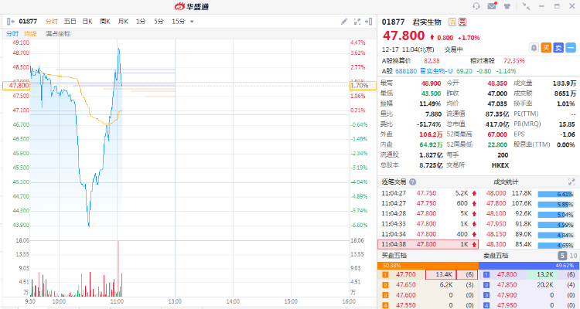Click the 最低 value 43.500
The height and width of the screenshot is (309, 580).
(x=431, y=93)
